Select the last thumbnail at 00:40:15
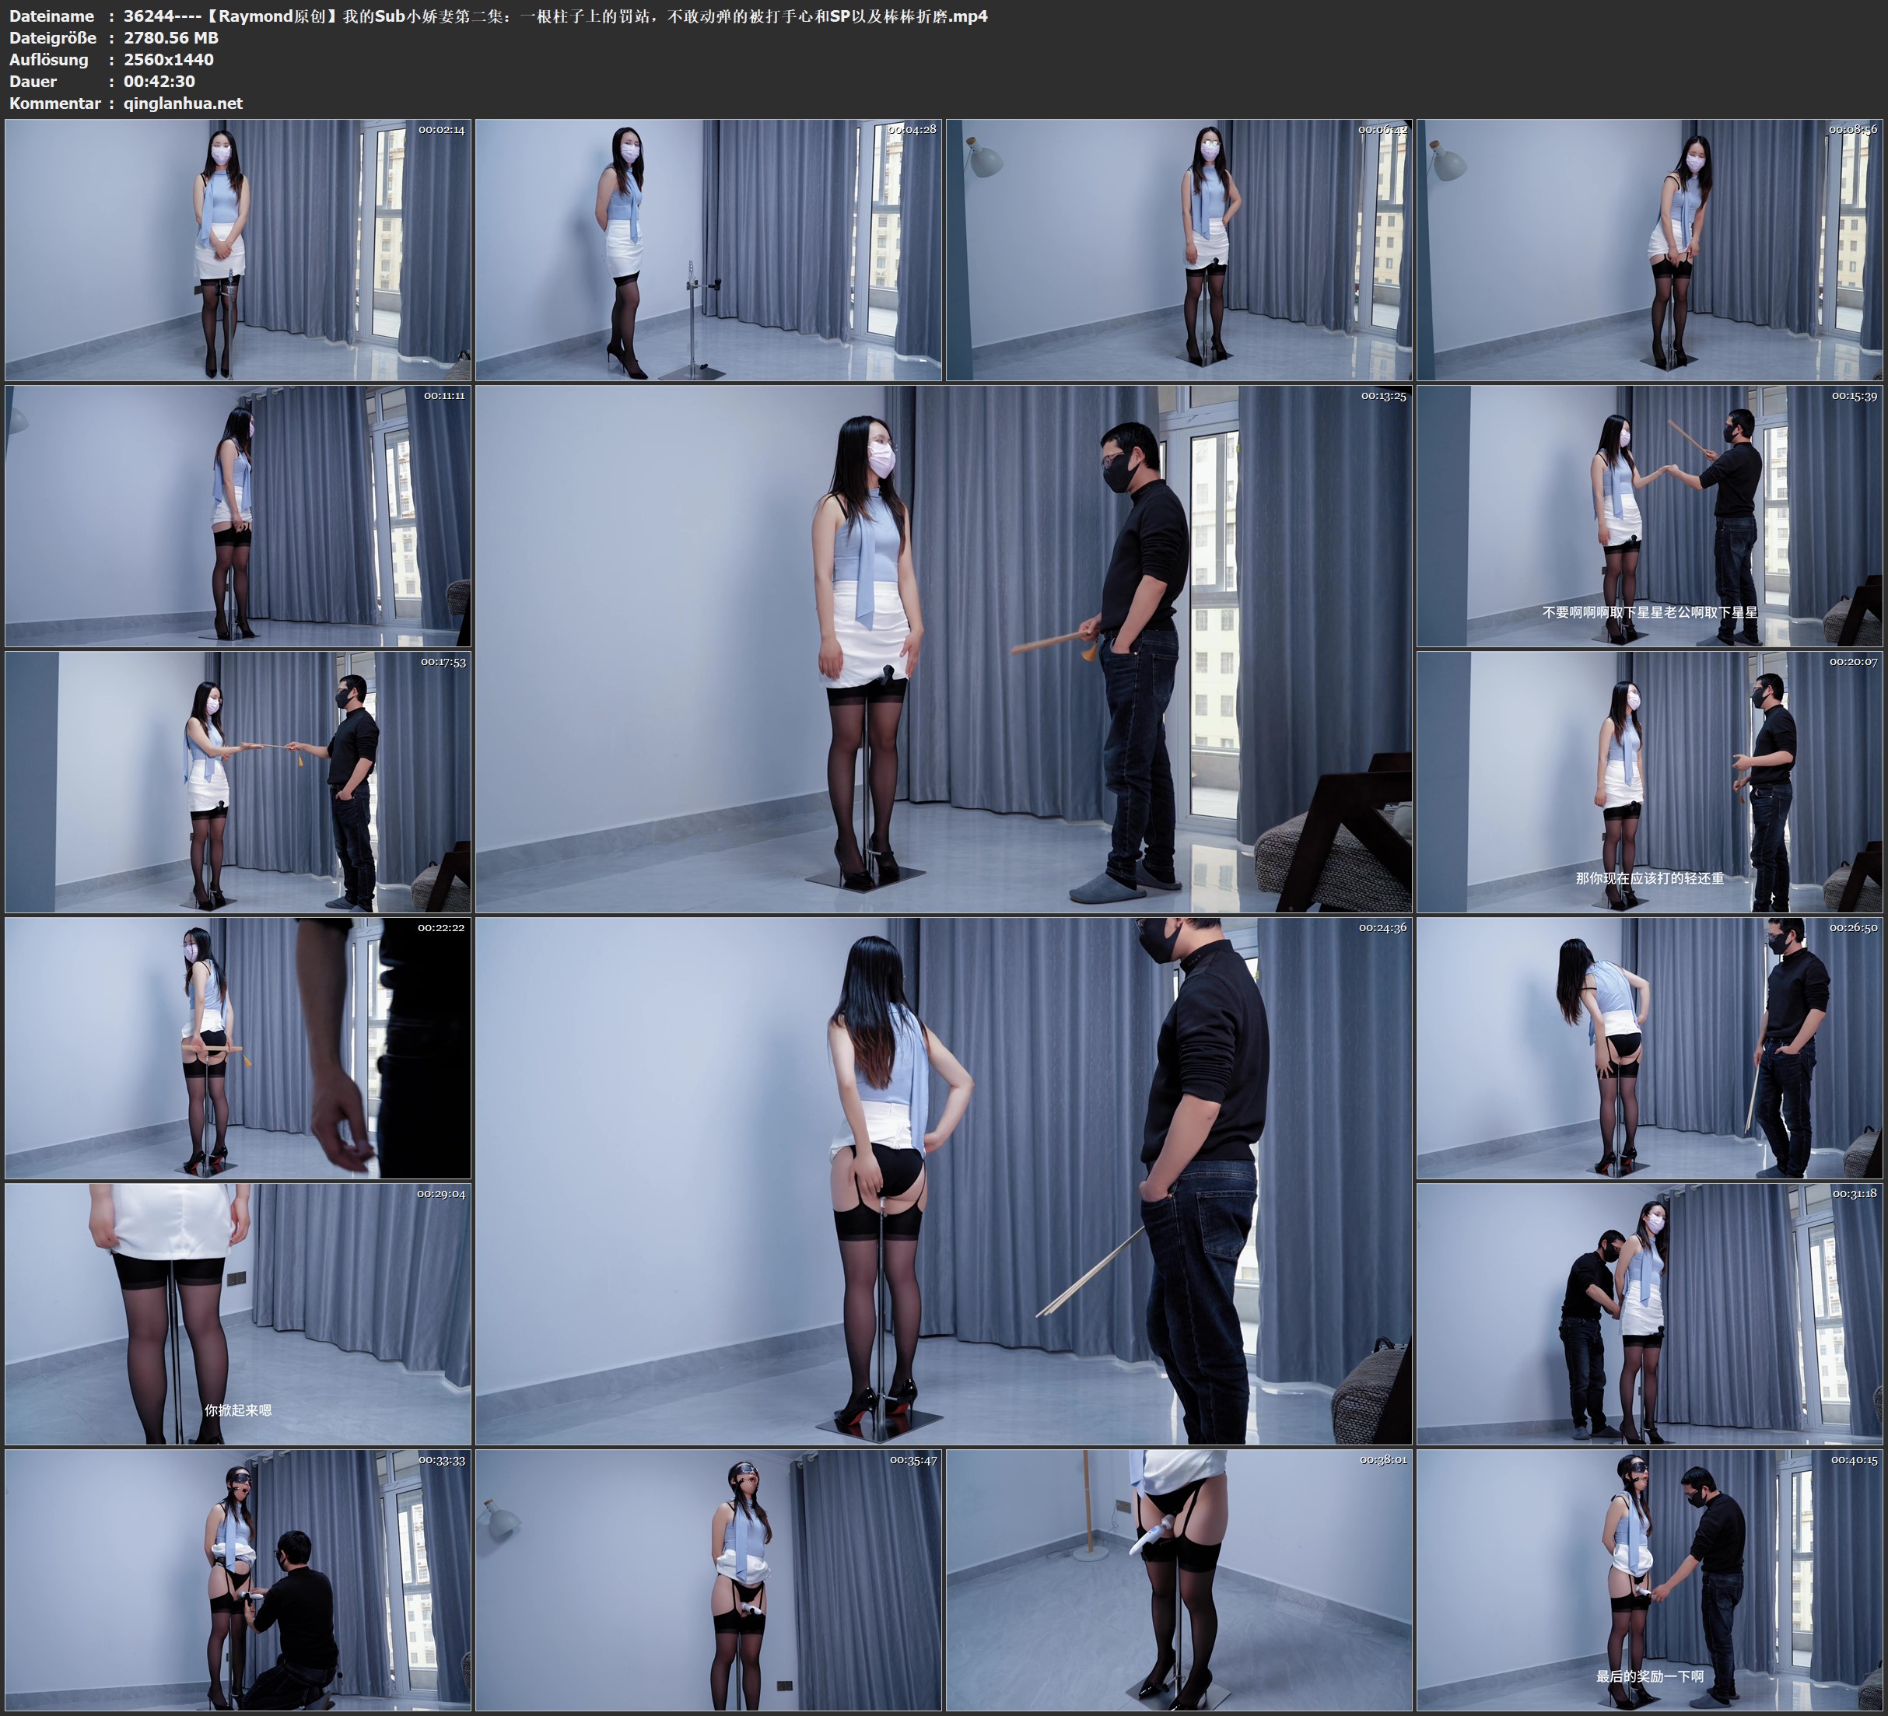 (x=1650, y=1580)
